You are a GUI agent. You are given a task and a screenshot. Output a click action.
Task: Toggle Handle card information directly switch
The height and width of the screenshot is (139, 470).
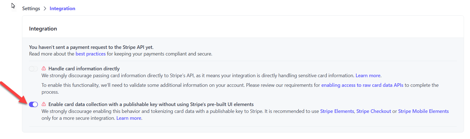tap(33, 69)
